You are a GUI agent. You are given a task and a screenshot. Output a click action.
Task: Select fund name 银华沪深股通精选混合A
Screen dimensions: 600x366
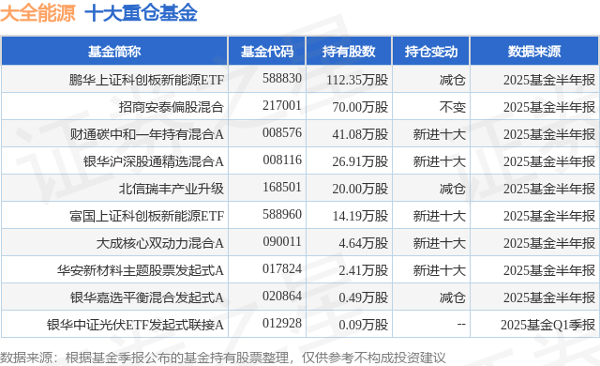[x=154, y=161]
